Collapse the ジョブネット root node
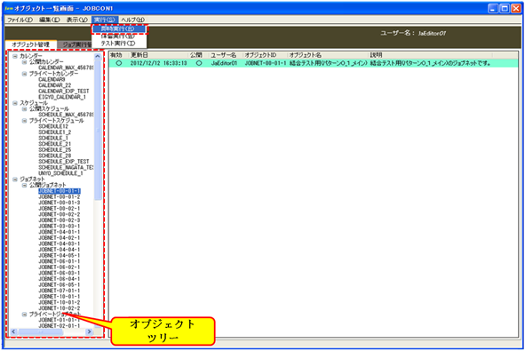The height and width of the screenshot is (351, 525). (x=15, y=179)
